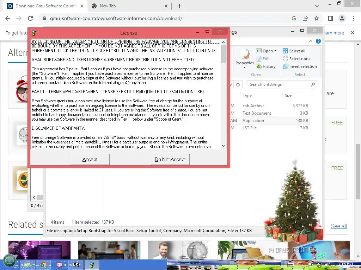
Task: Bookmark this page with star icon
Action: coord(317,18)
